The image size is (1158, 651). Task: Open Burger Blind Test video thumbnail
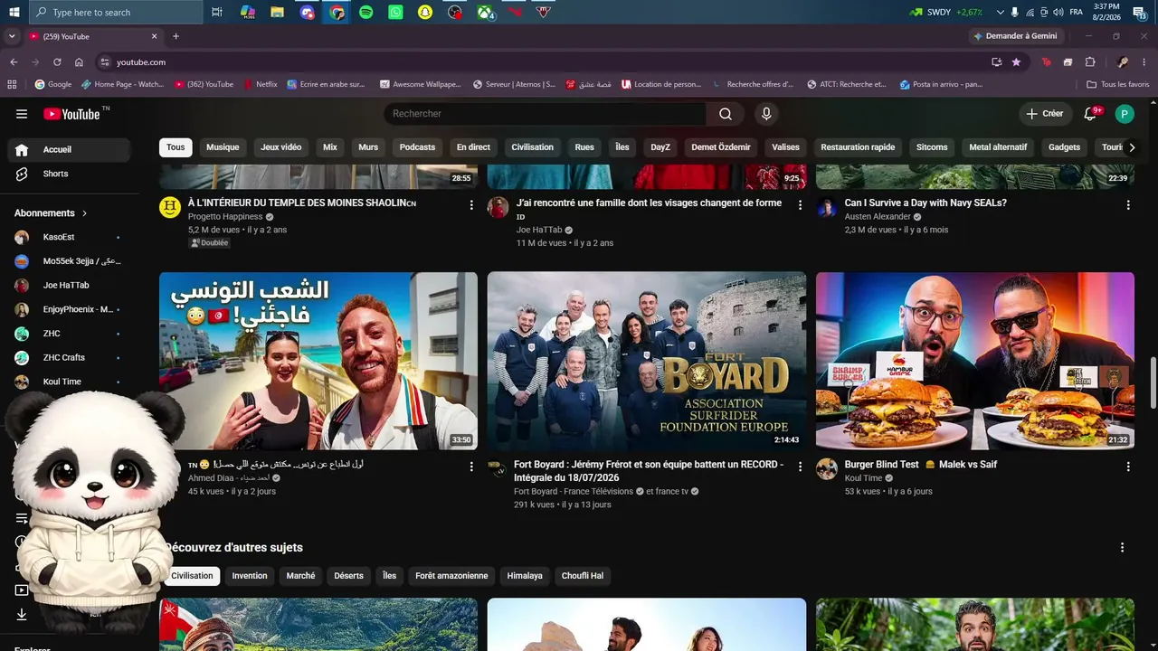pyautogui.click(x=975, y=361)
